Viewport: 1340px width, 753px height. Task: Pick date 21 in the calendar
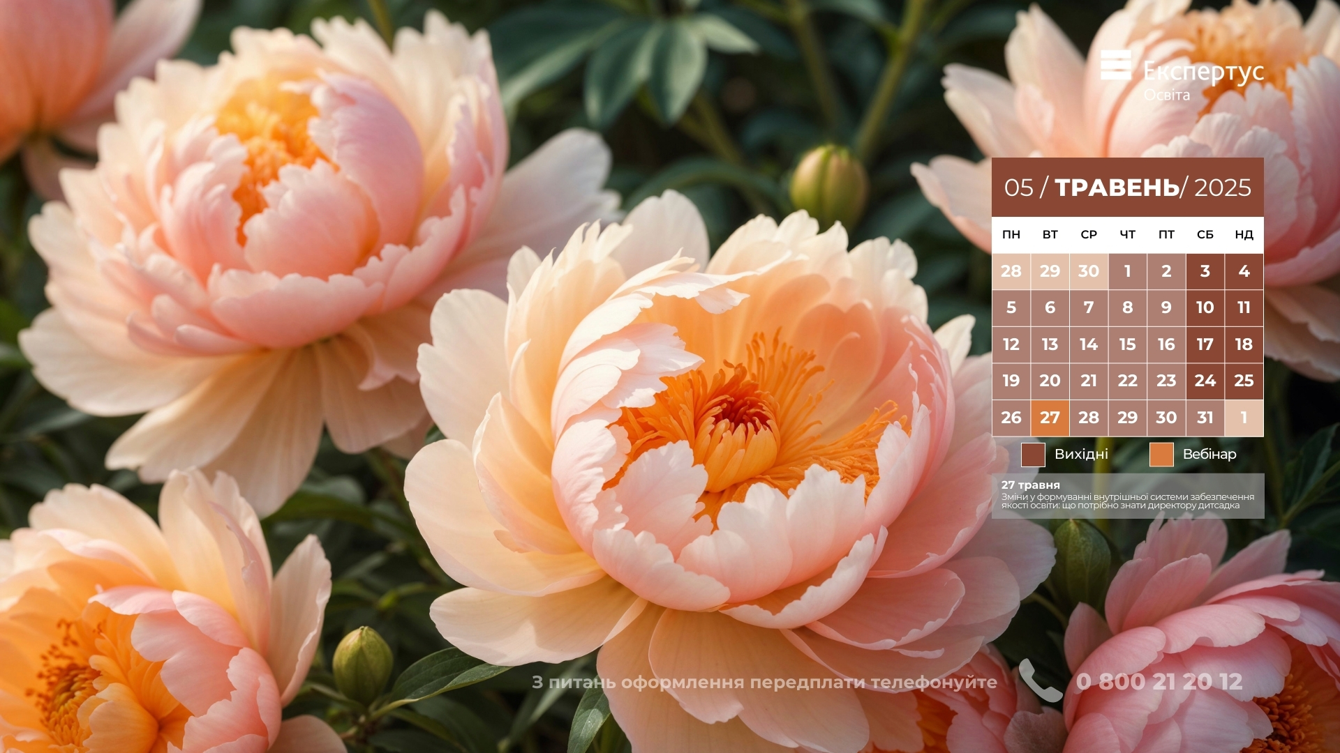point(1089,381)
